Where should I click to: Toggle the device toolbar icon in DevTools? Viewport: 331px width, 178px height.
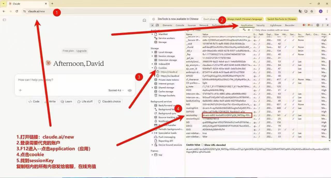[157, 25]
